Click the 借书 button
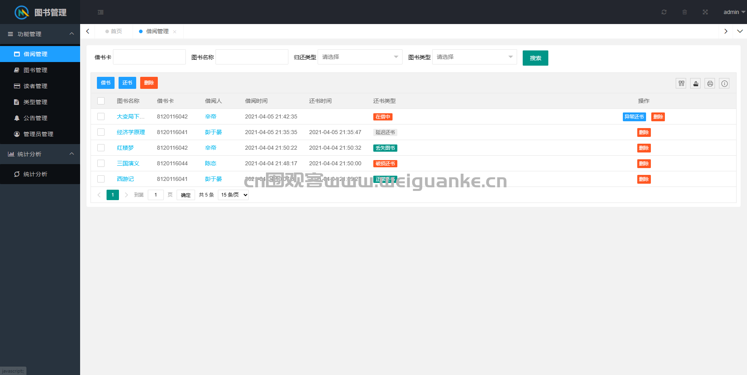The image size is (747, 375). (x=106, y=83)
